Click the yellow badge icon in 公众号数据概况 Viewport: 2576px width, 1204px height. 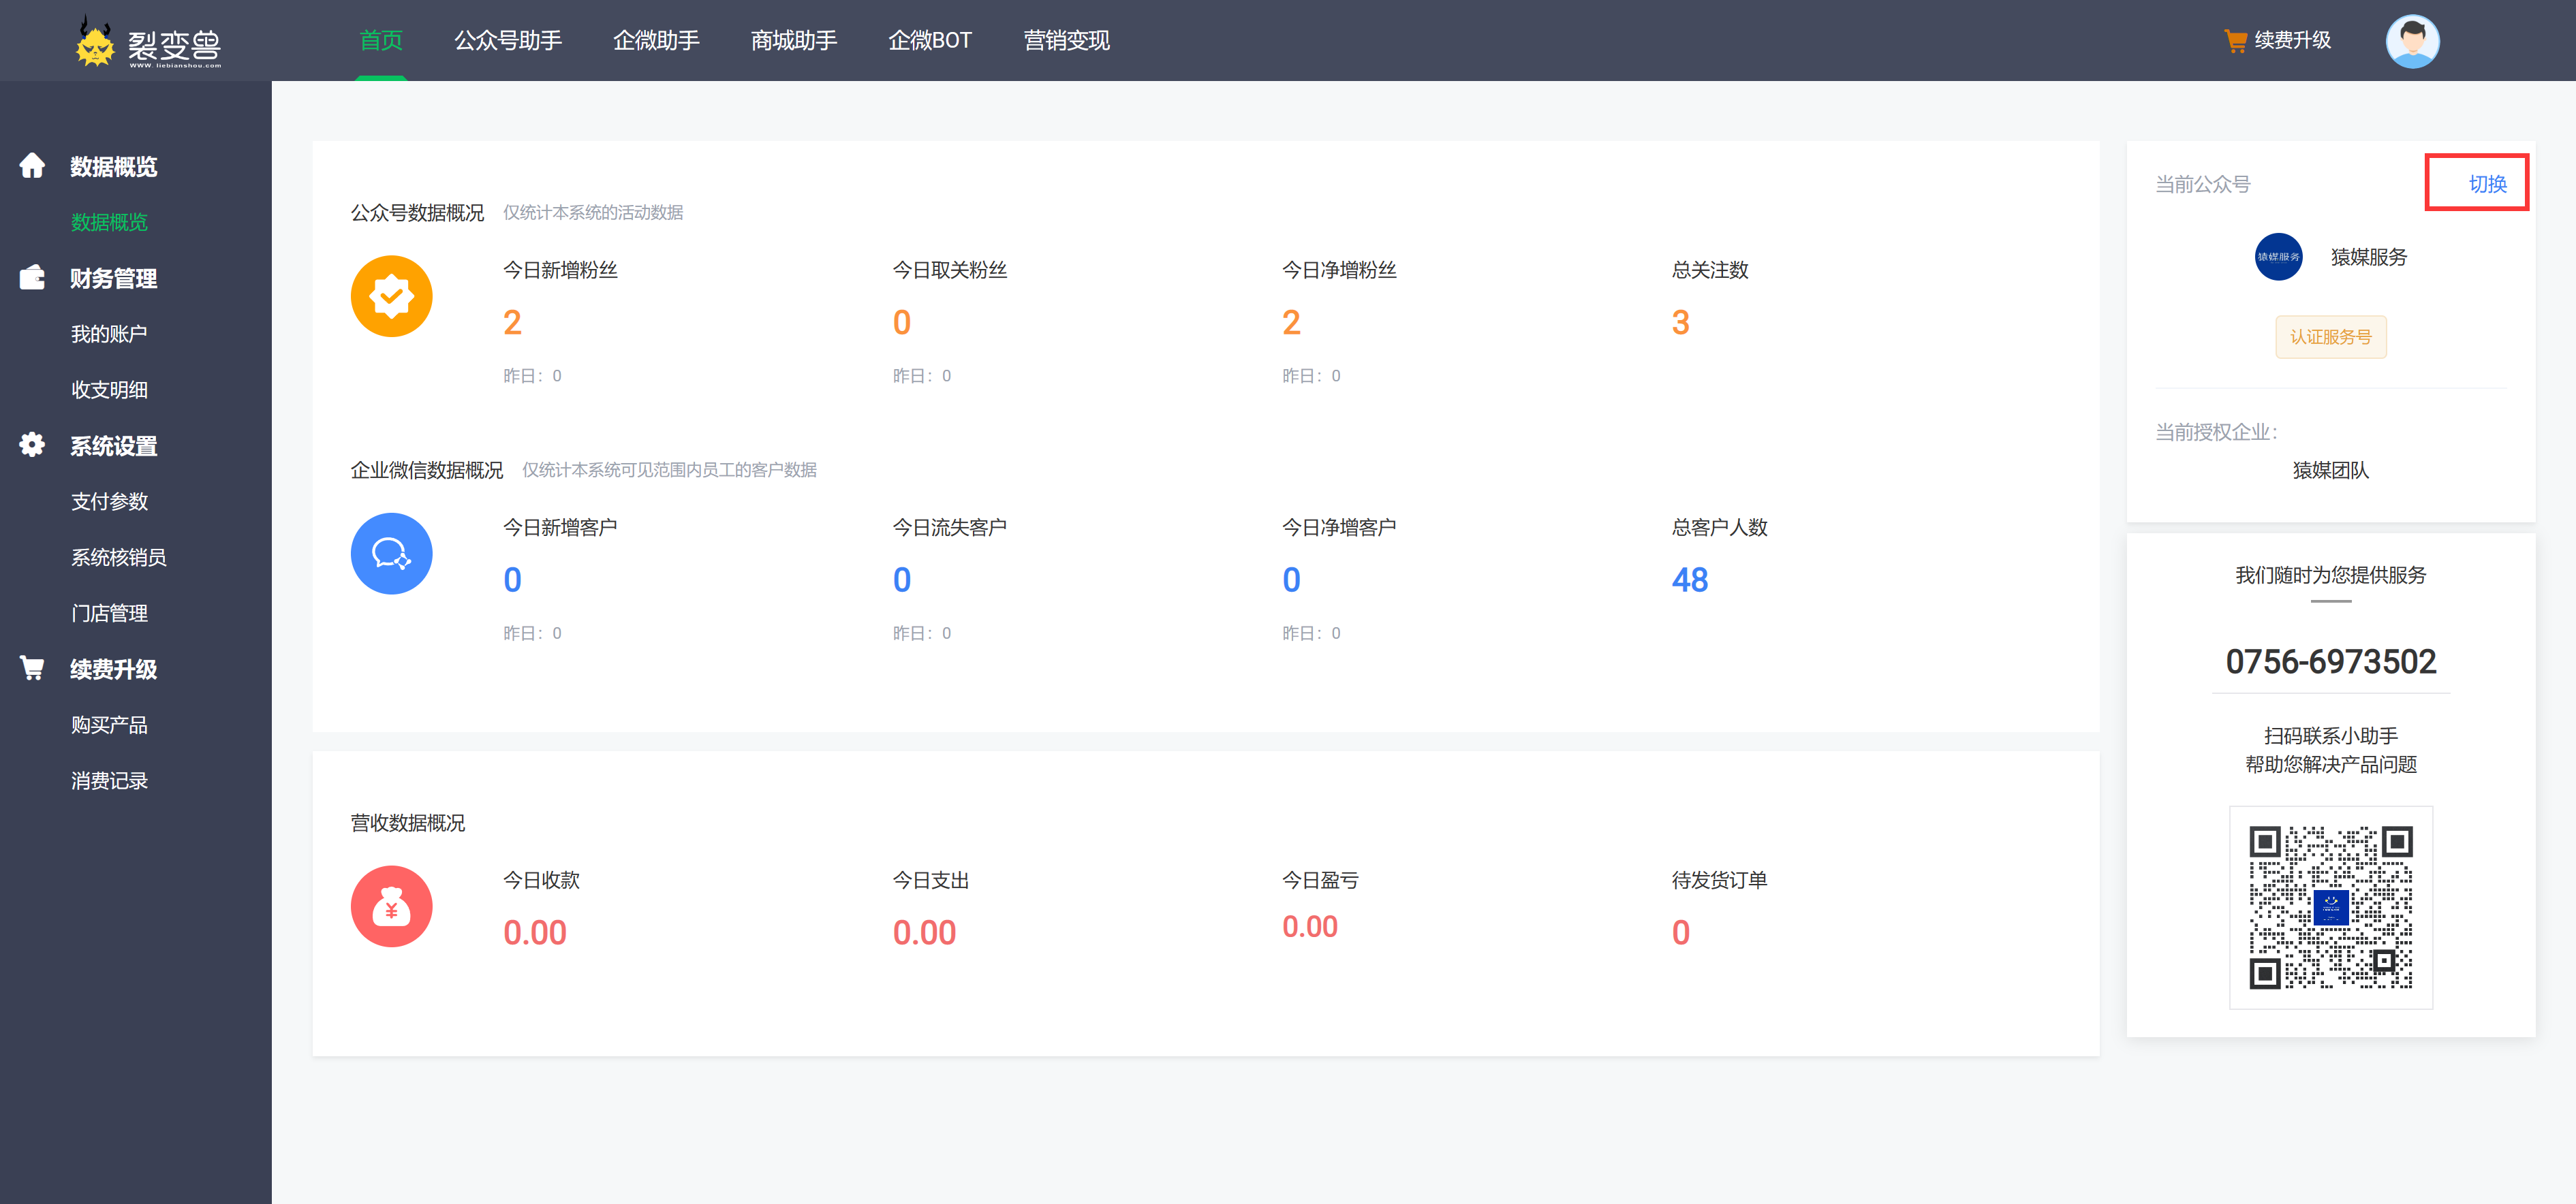[x=391, y=296]
